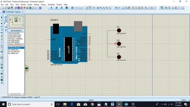The height and width of the screenshot is (107, 190).
Task: Select DC VOLTMETER in the instruments list
Action: (x=16, y=48)
